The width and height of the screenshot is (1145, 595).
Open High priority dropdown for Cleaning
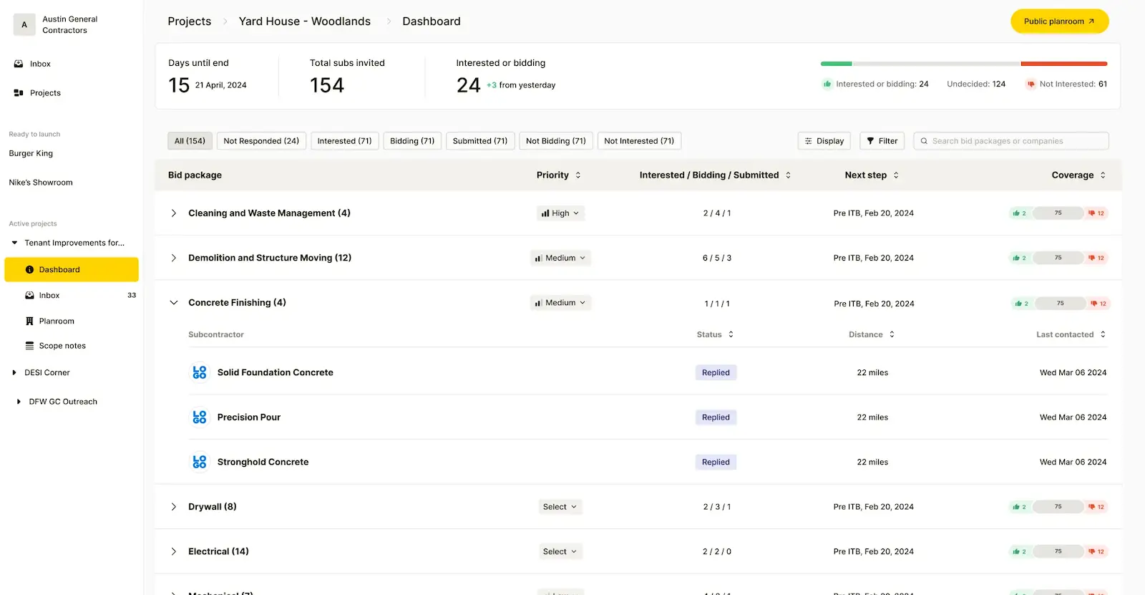click(560, 213)
